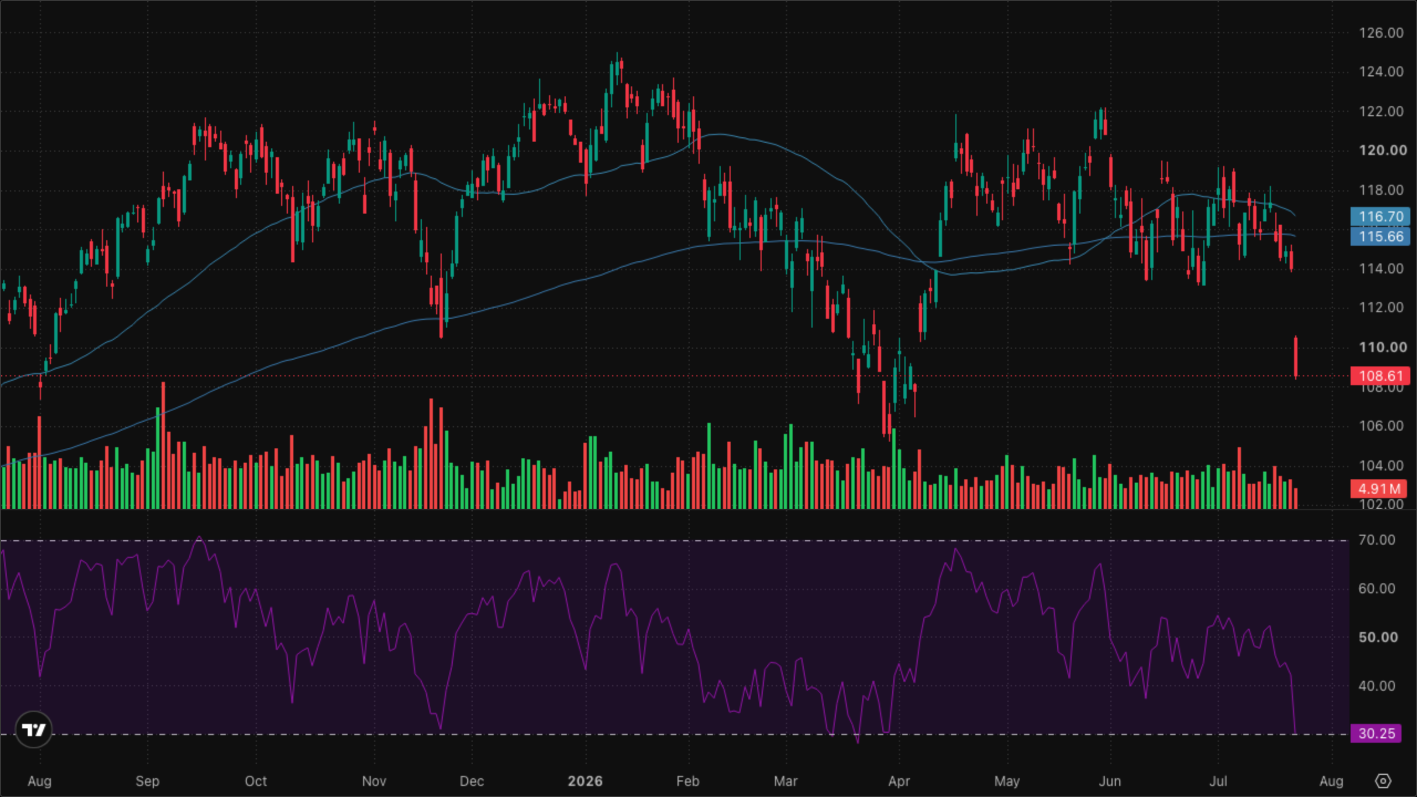This screenshot has height=797, width=1417.
Task: Select the 115.66 moving average label
Action: (x=1380, y=237)
